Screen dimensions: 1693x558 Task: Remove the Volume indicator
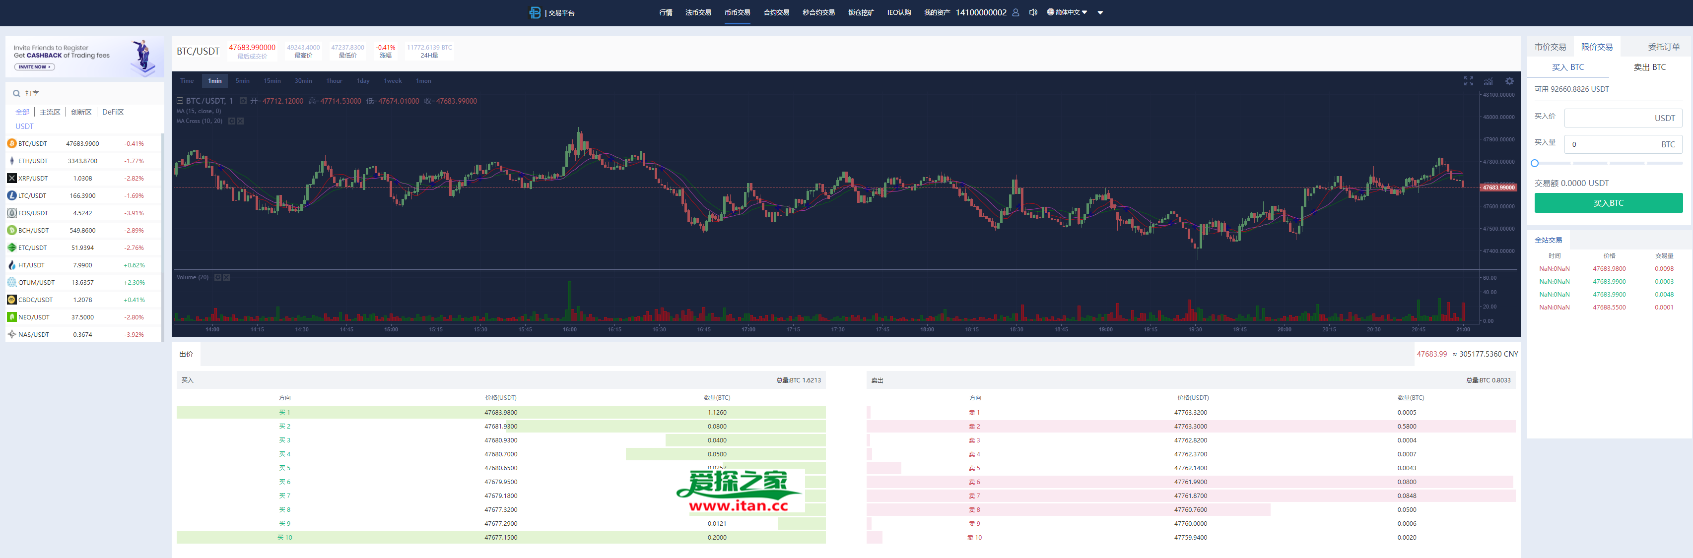coord(226,277)
